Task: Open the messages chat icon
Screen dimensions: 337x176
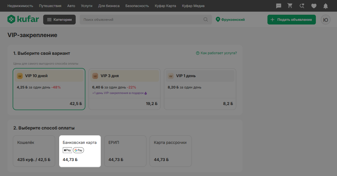Action: [x=278, y=6]
